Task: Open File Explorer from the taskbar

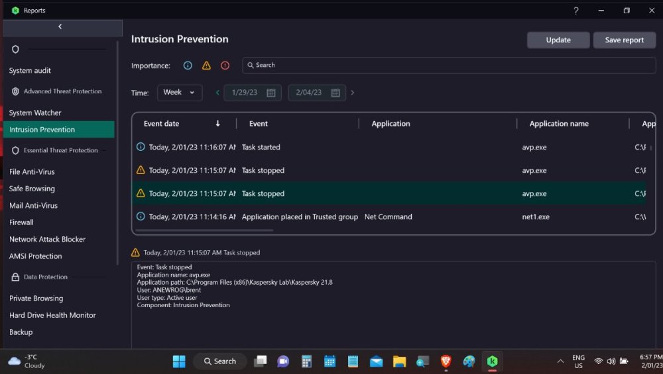Action: [399, 361]
